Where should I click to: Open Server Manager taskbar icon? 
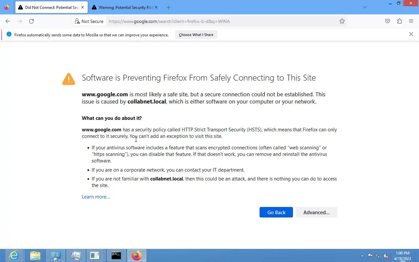55,255
